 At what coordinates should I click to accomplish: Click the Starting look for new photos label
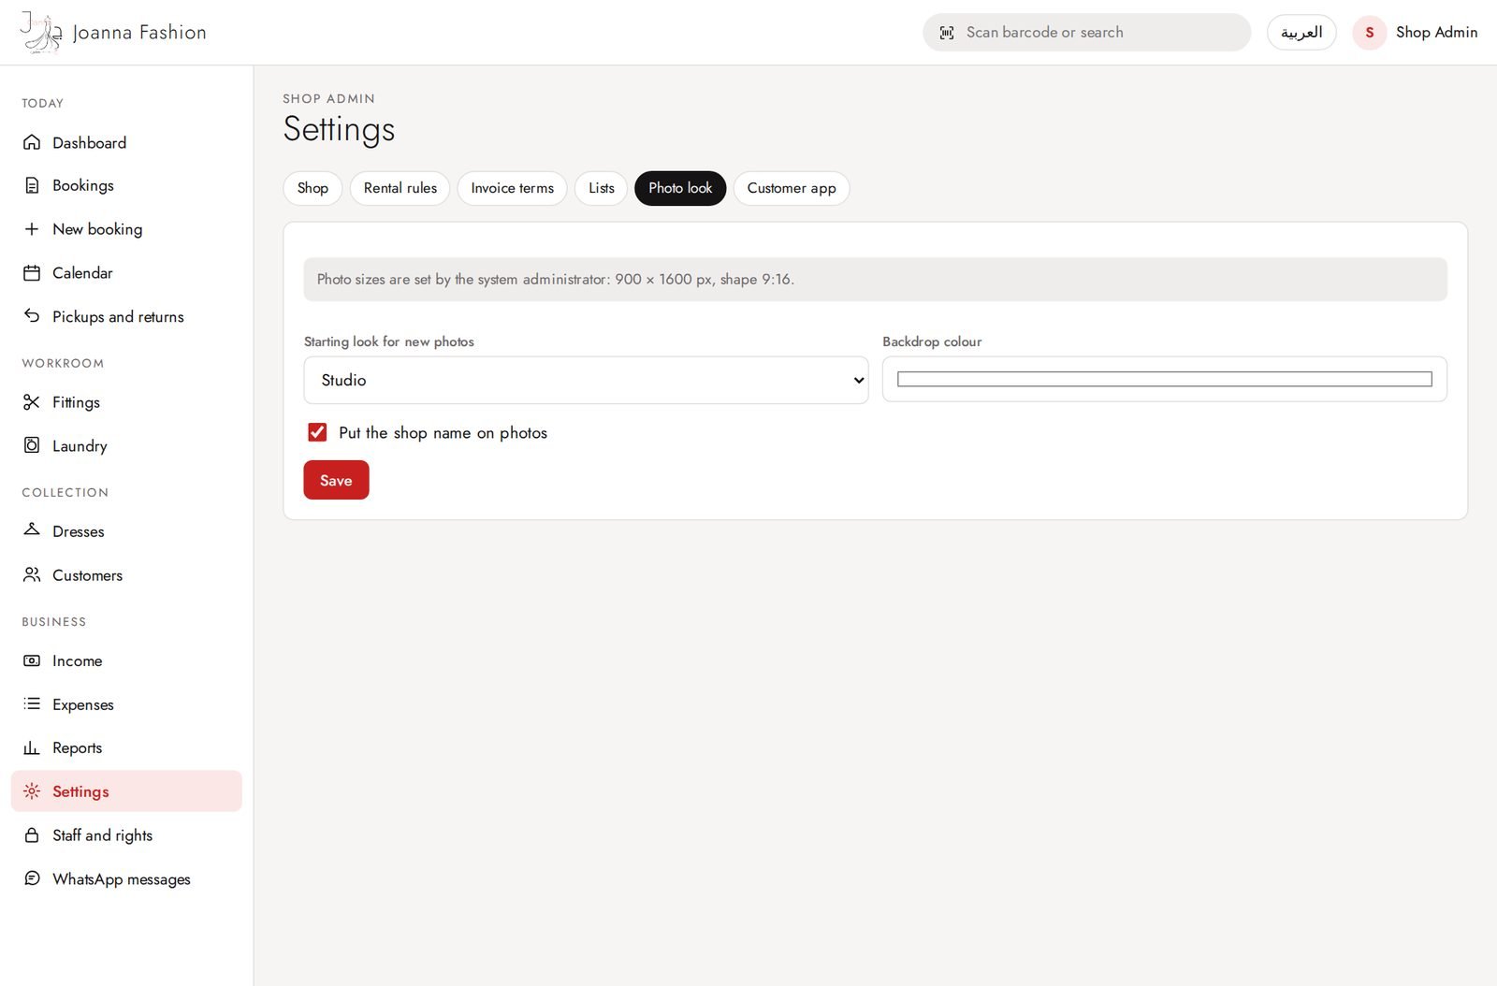click(x=389, y=341)
